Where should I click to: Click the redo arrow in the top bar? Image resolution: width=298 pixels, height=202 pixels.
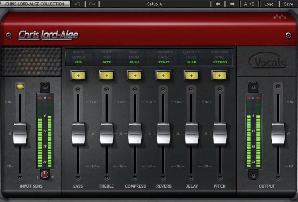(92, 4)
